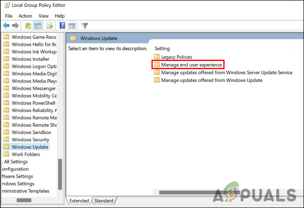304x208 pixels.
Task: Click the folder icon next to Windows Sandbox
Action: [x=6, y=132]
